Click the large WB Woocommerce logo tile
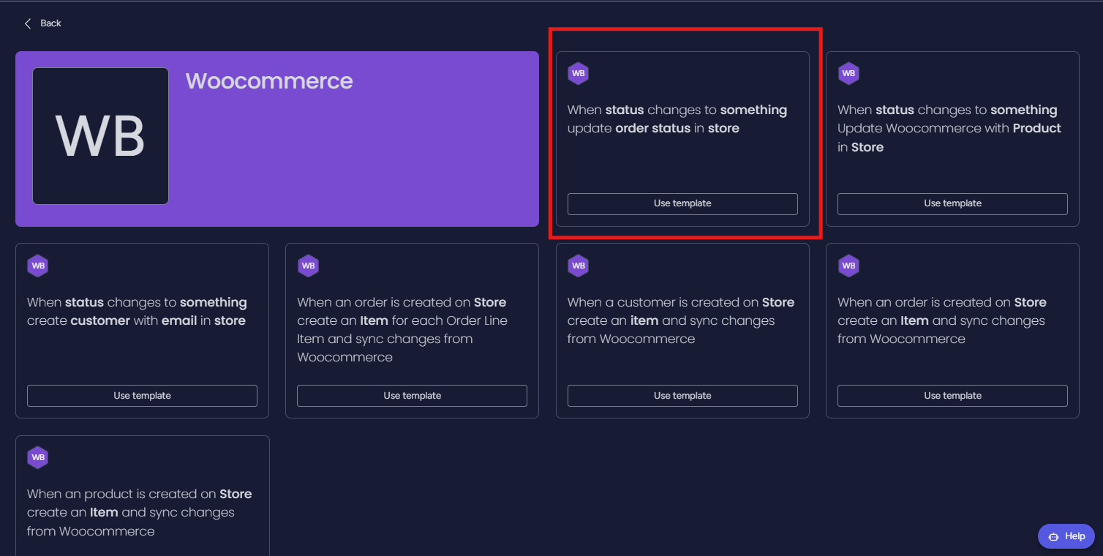The height and width of the screenshot is (556, 1103). pos(100,136)
